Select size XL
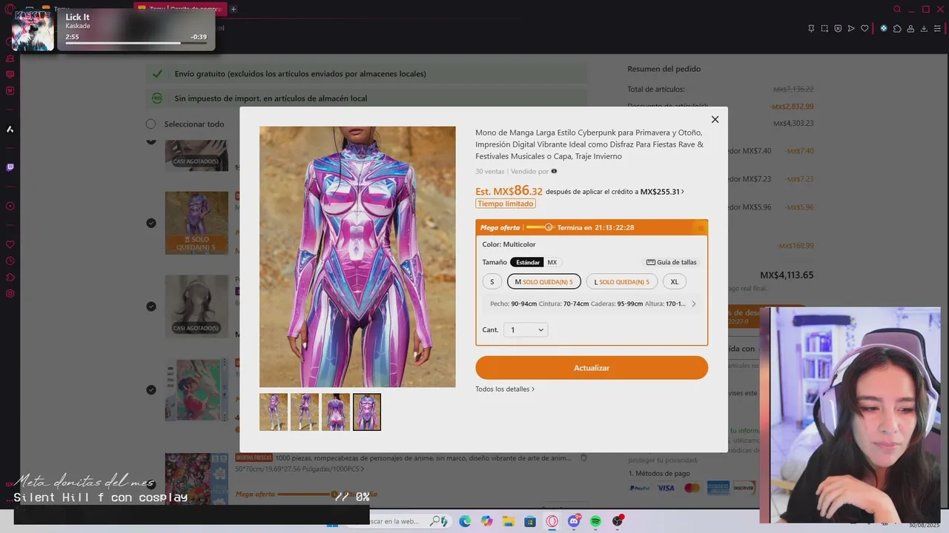Image resolution: width=949 pixels, height=533 pixels. point(675,281)
